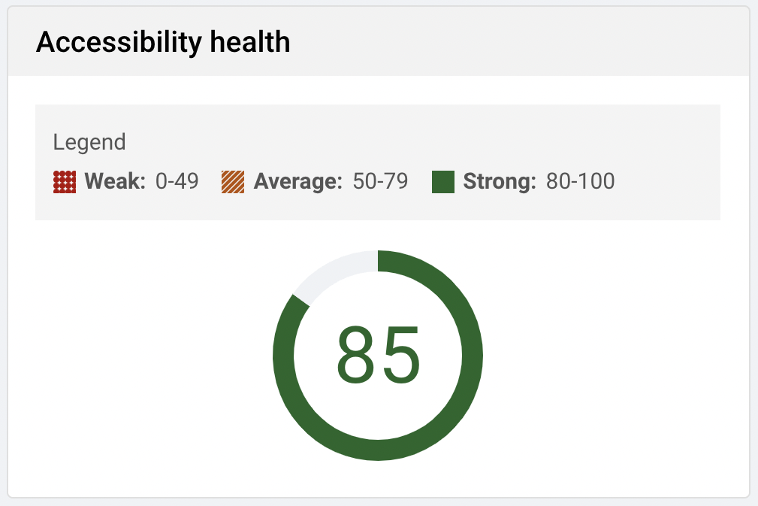Click the 50-79 range text
The image size is (758, 506).
(x=380, y=181)
